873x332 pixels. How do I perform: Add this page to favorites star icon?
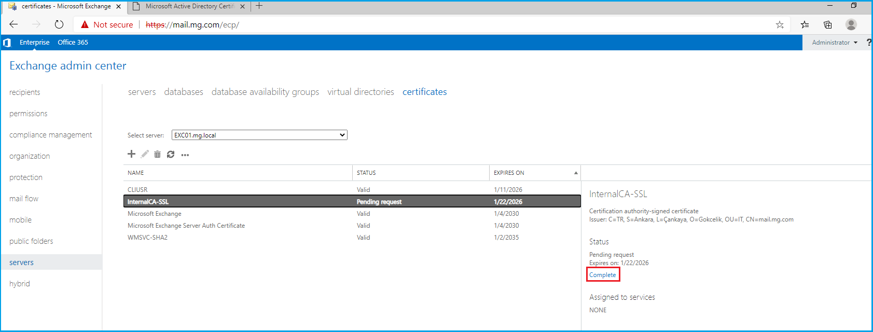pyautogui.click(x=779, y=24)
